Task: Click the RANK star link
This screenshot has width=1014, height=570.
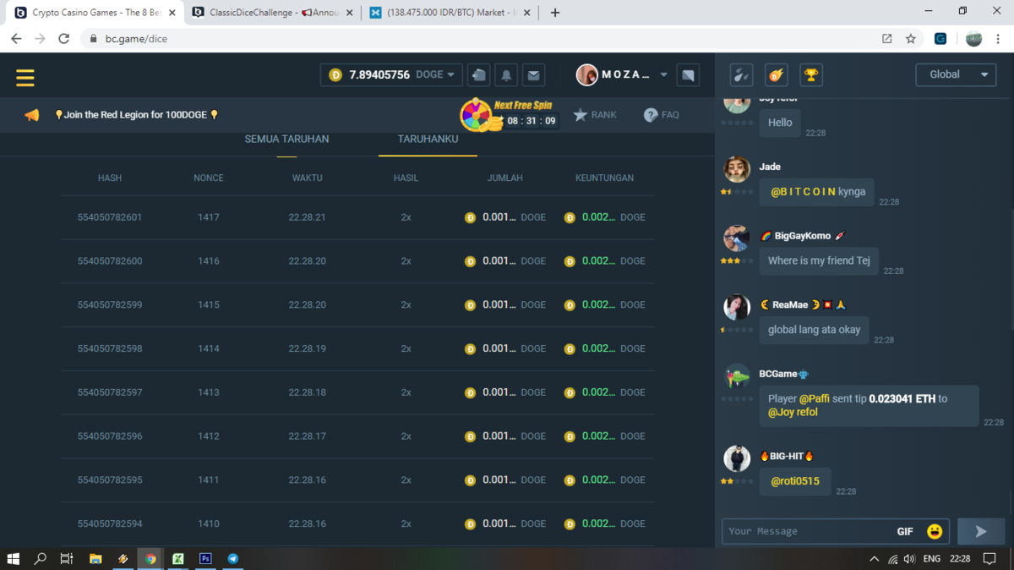Action: point(595,115)
